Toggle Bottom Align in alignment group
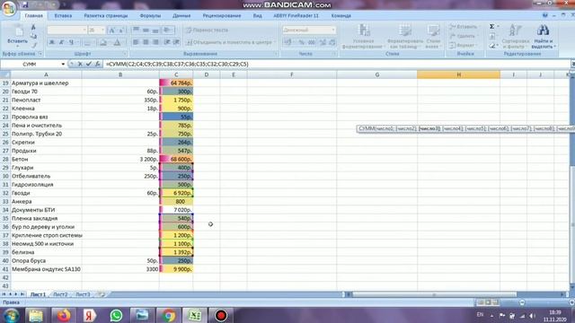Viewport: 575px width, 323px height. (x=155, y=30)
